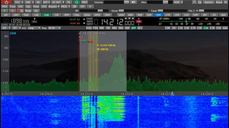Adjust the Drive slider handle
This screenshot has width=229, height=128.
coord(121,11)
